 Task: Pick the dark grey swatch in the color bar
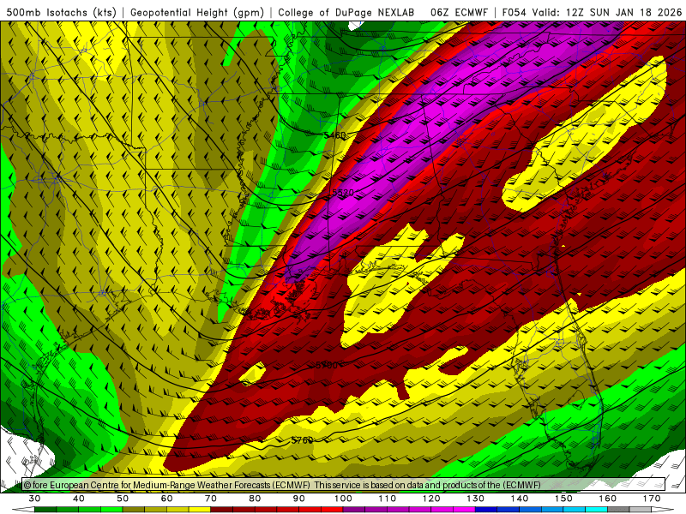coord(618,510)
